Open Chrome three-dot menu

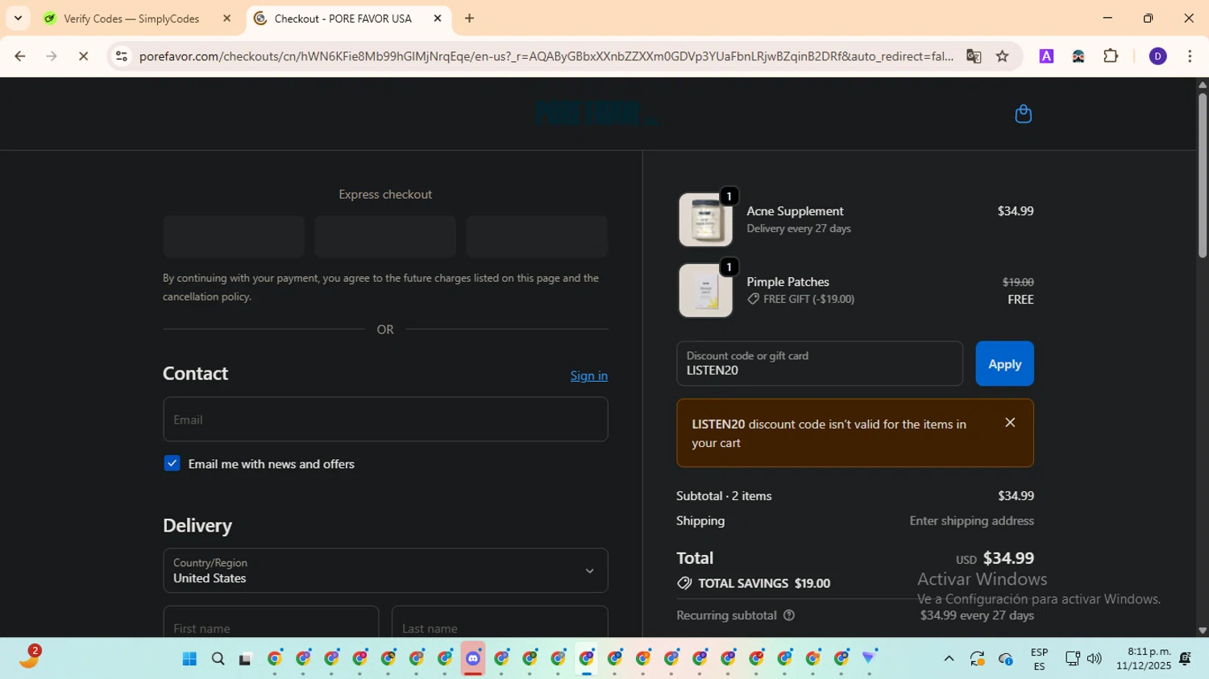coord(1190,56)
